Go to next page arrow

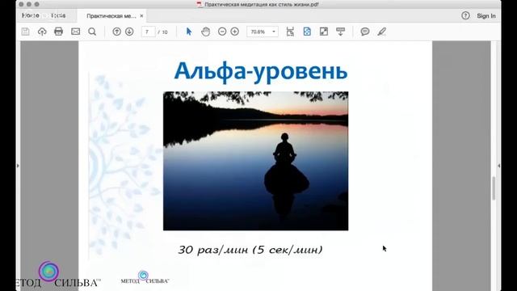point(129,32)
